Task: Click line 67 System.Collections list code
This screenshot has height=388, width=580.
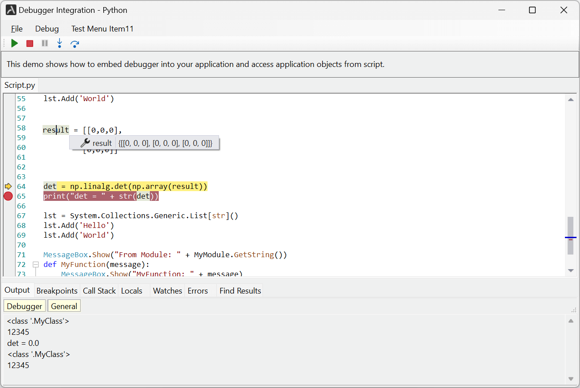Action: pos(141,216)
